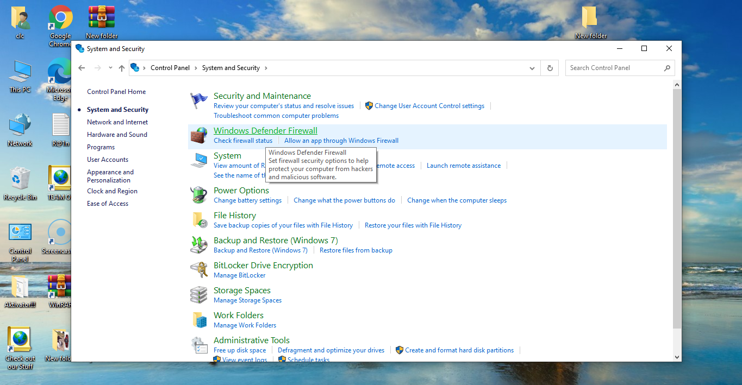This screenshot has width=742, height=385.
Task: Click the BitLocker Drive Encryption key icon
Action: pos(198,268)
